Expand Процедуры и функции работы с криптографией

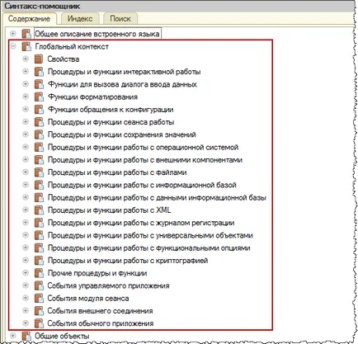26,261
